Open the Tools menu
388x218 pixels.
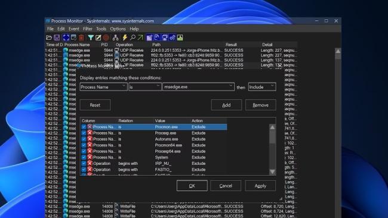click(x=101, y=29)
